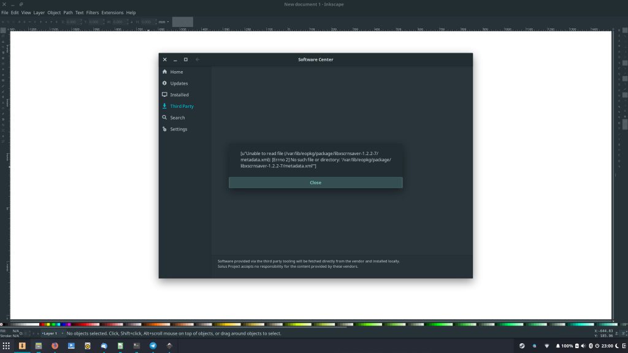Open the Wi-Fi network tray icon

(x=546, y=346)
